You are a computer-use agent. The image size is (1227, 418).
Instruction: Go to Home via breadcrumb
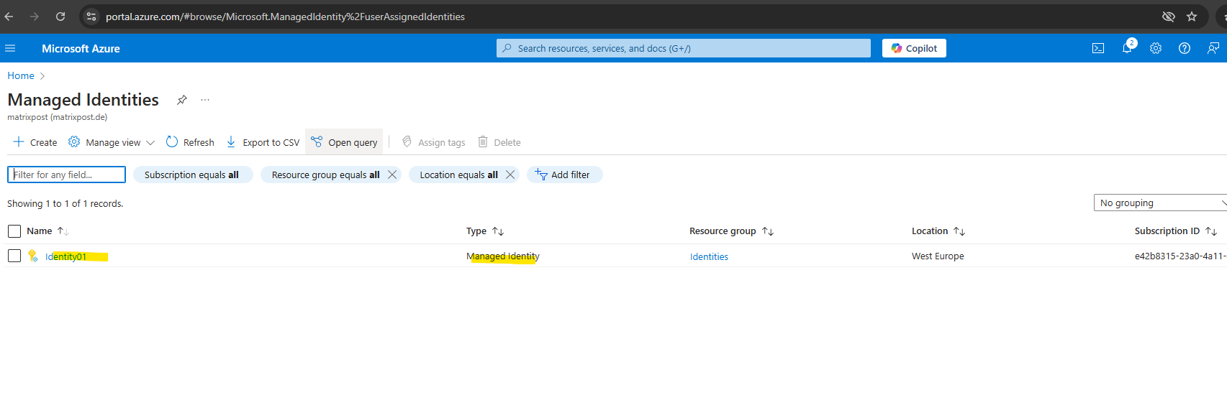pyautogui.click(x=21, y=75)
